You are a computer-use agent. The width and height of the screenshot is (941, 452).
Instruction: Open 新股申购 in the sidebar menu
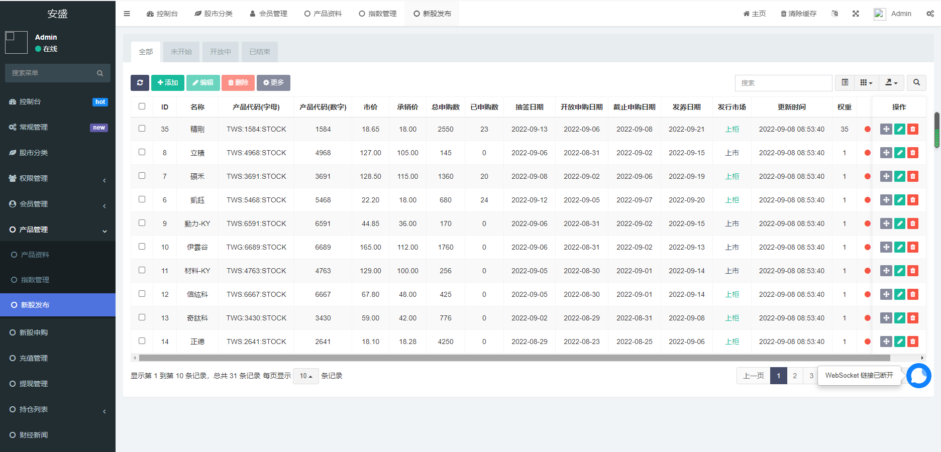click(x=34, y=332)
